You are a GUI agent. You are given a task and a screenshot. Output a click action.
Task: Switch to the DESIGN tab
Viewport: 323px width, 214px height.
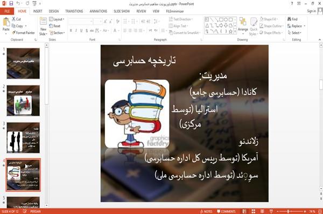[54, 11]
